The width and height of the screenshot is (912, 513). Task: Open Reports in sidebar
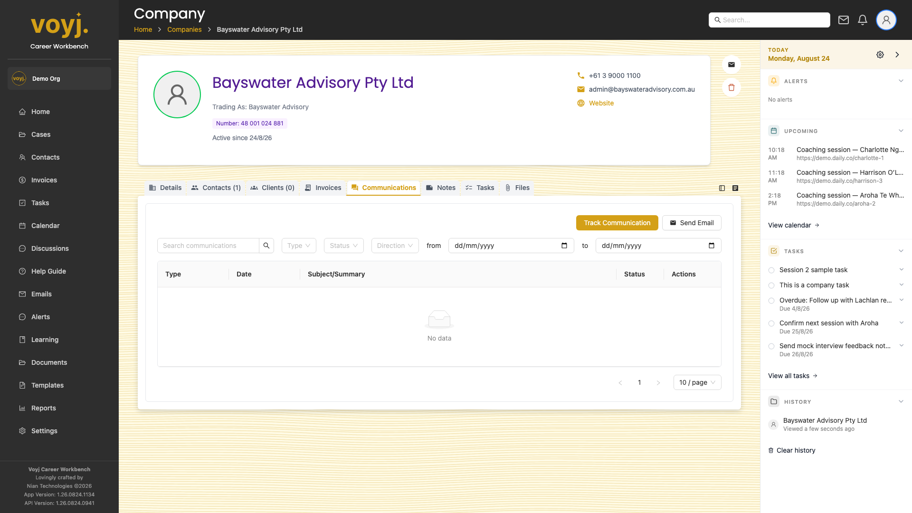click(44, 408)
